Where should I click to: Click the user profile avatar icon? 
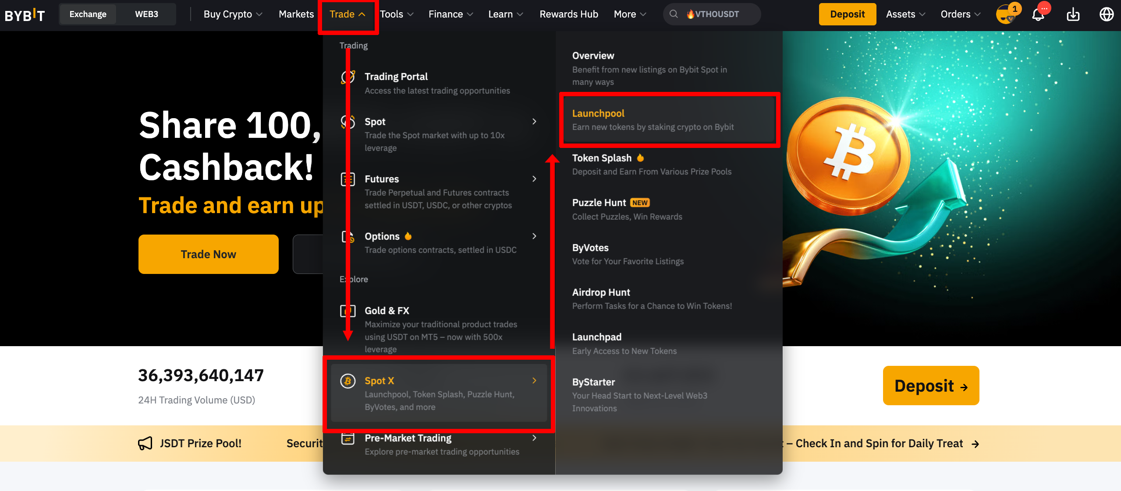(x=1005, y=14)
